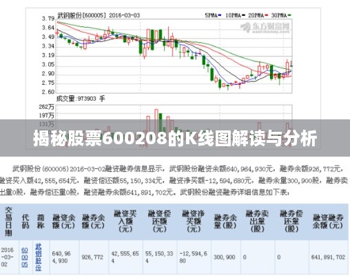
Task: Click the 融券余量(股) column header
Action: (225, 221)
